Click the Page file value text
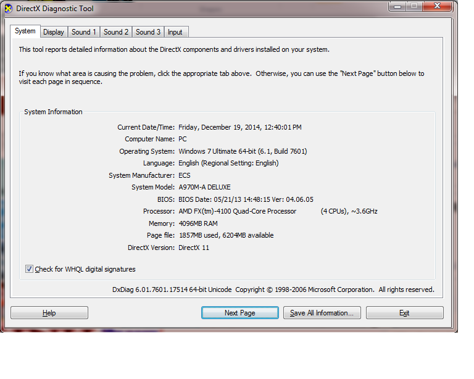Screen dimensions: 474x379 click(226, 235)
